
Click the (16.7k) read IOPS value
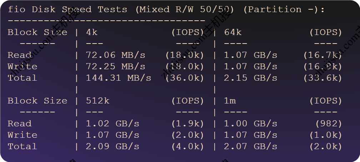322,55
